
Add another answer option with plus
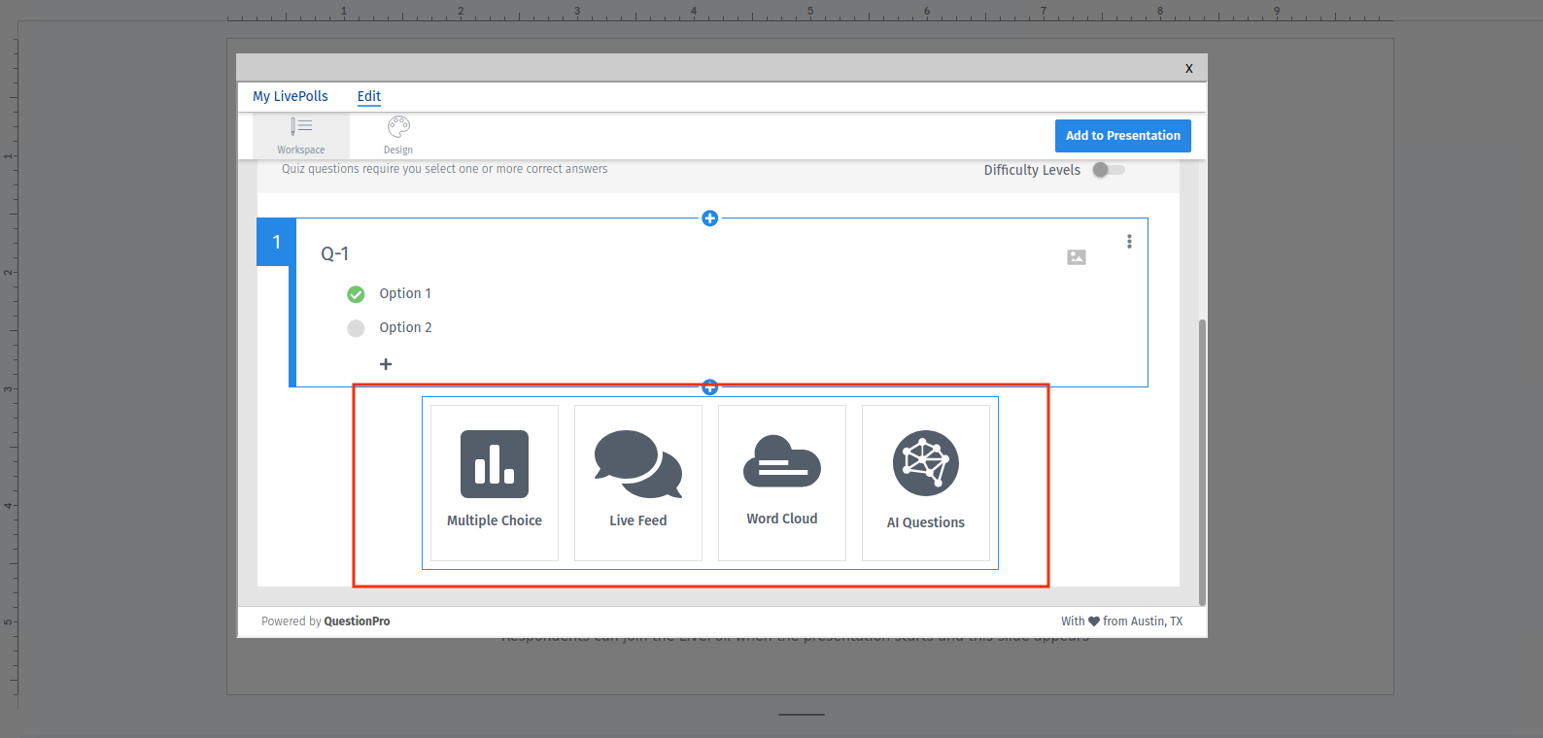pyautogui.click(x=386, y=364)
